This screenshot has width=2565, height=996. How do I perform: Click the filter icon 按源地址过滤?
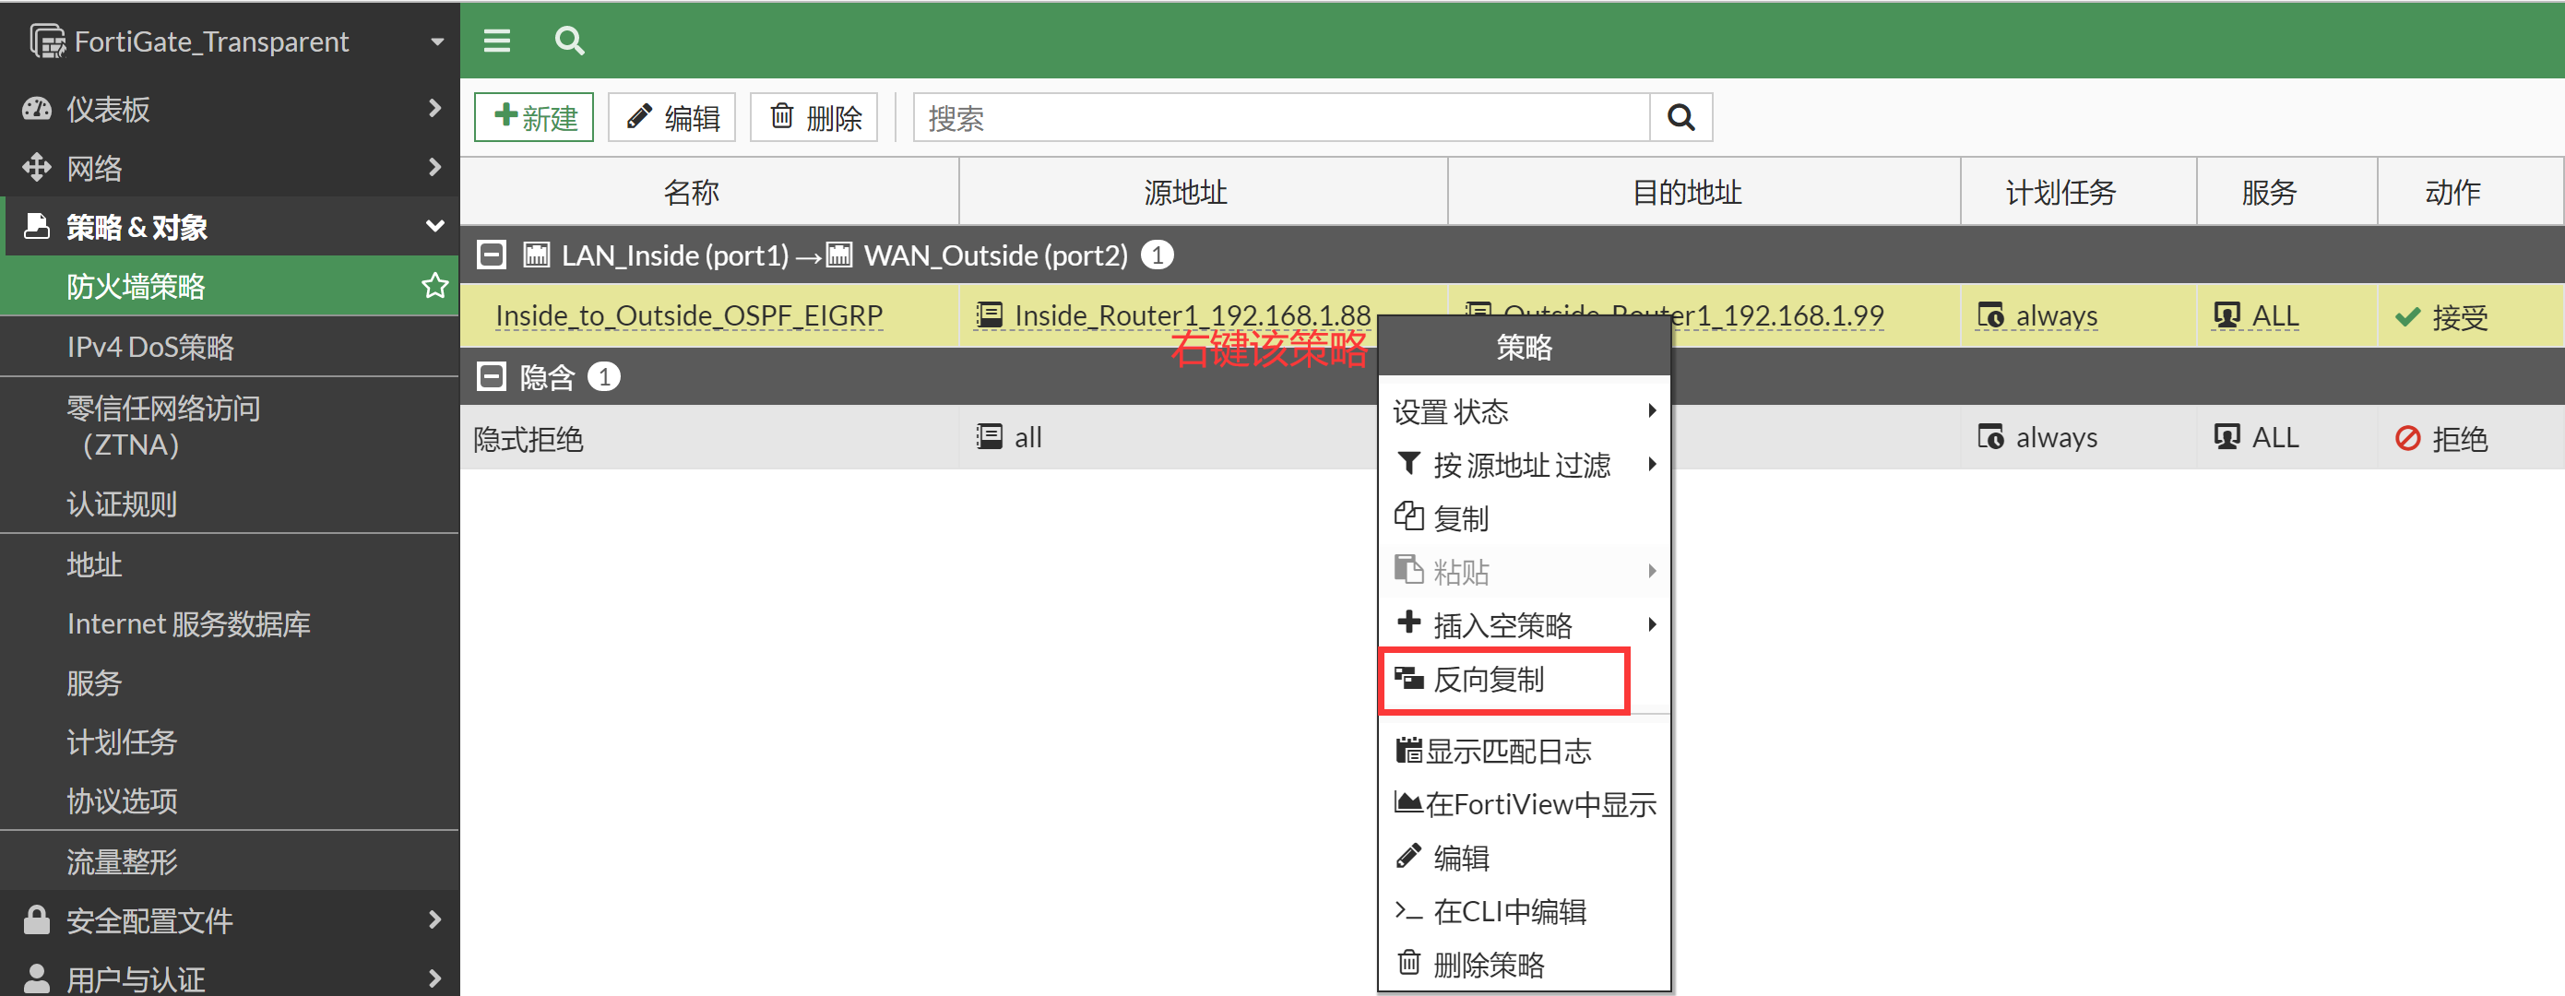(x=1409, y=464)
